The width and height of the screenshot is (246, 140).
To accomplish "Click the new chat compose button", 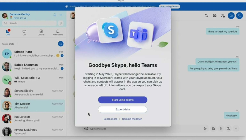I will tap(61, 44).
